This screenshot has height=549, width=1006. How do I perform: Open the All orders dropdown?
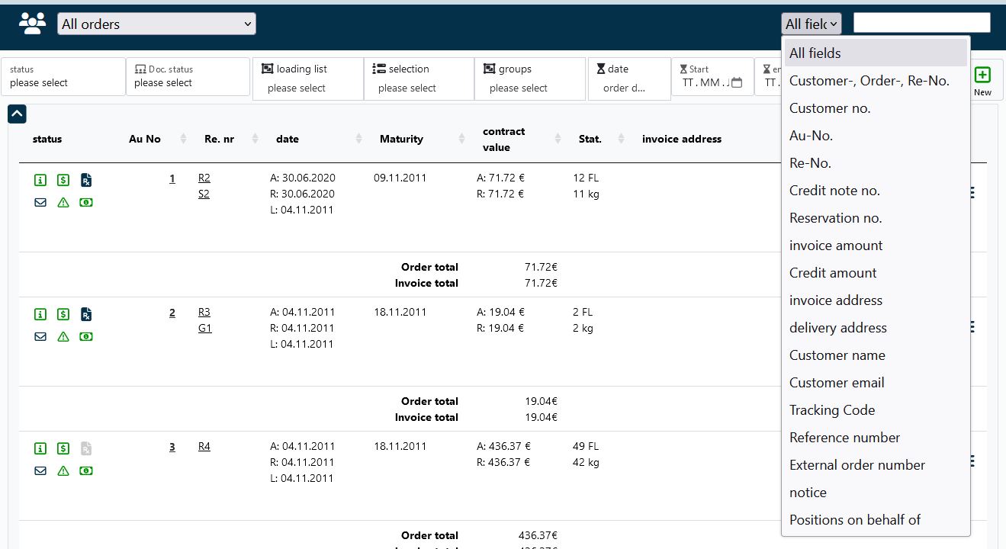click(156, 24)
